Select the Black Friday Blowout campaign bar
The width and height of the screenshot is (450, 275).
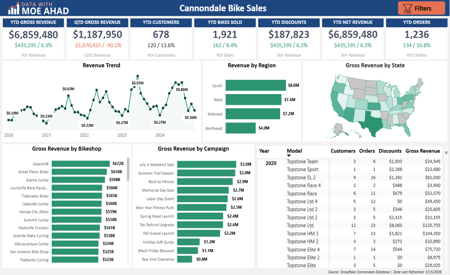[187, 250]
